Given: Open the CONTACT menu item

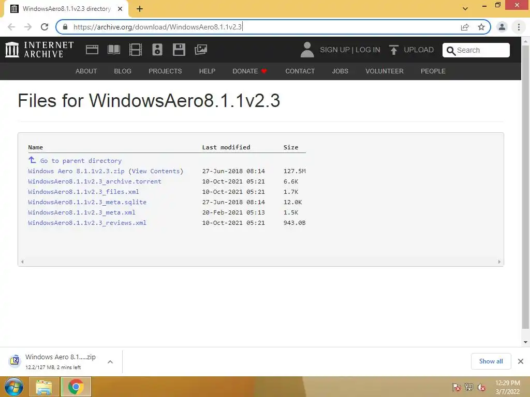Looking at the screenshot, I should (x=300, y=71).
